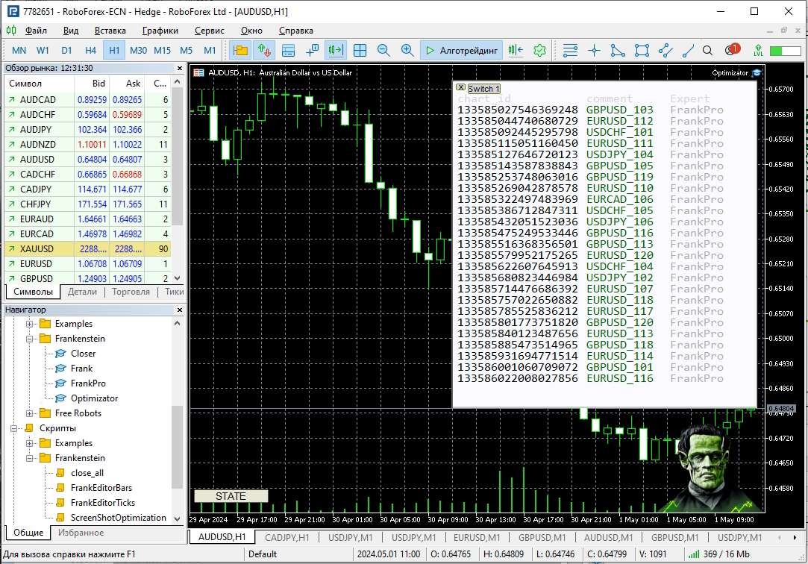The height and width of the screenshot is (564, 808).
Task: Click the Navigator panel vertical scrollbar
Action: tap(178, 448)
